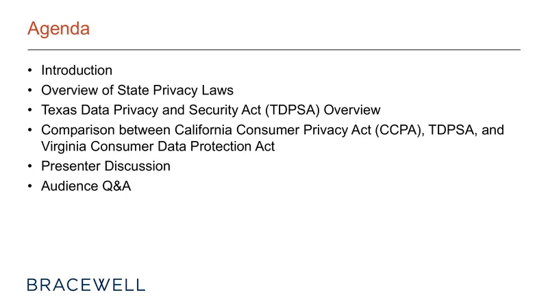Select the Texas Data Privacy and Security Act line

[211, 110]
